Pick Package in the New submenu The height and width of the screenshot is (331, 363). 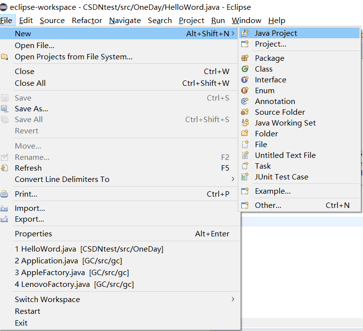point(300,58)
